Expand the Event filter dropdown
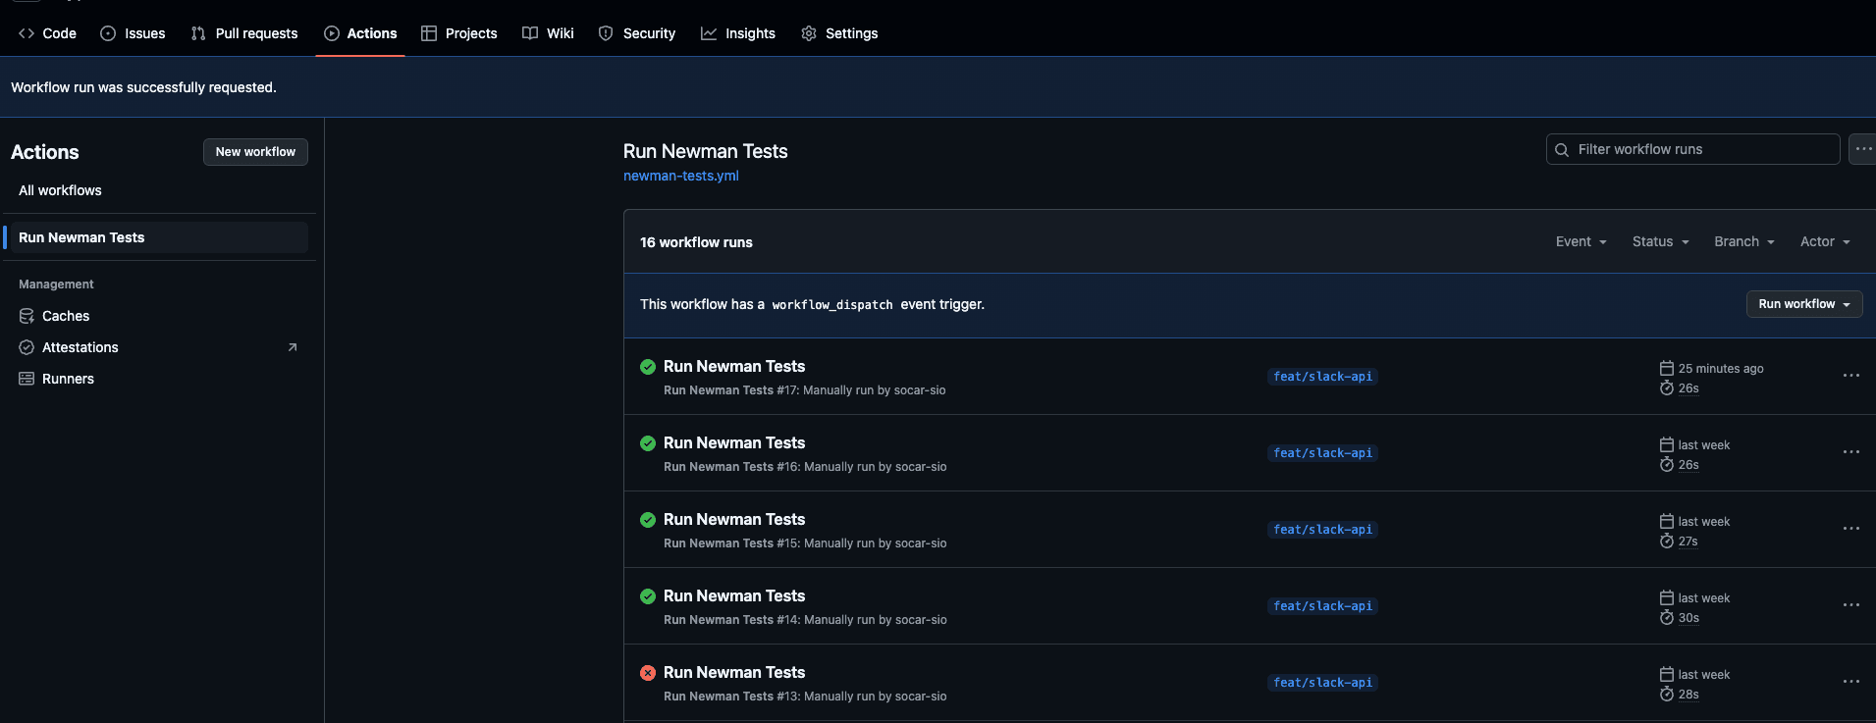The width and height of the screenshot is (1876, 723). point(1581,241)
